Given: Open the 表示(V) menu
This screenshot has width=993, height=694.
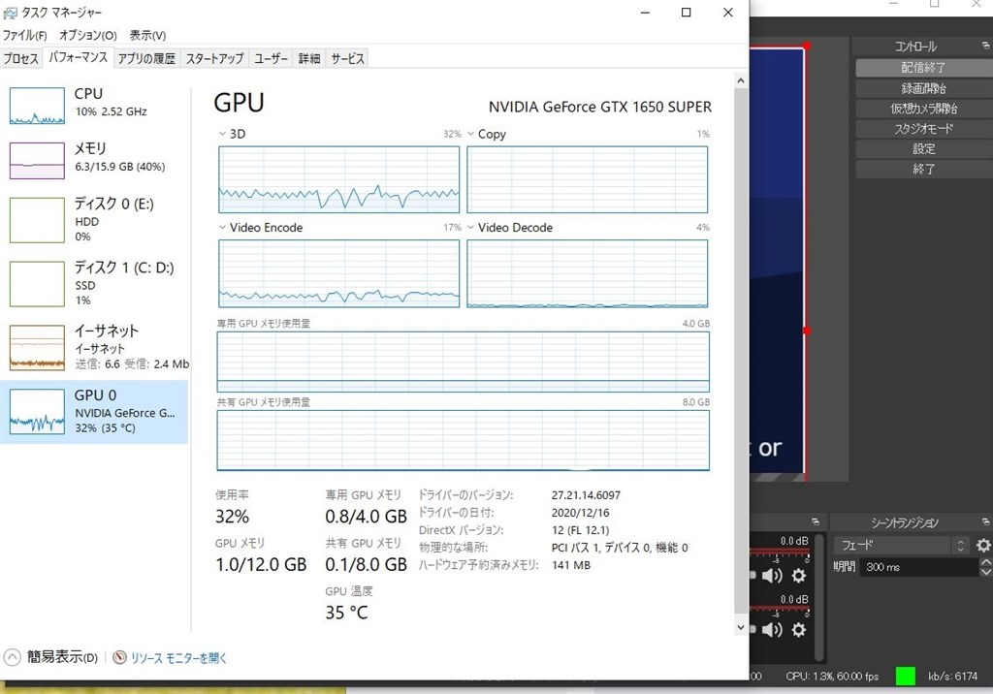Looking at the screenshot, I should pyautogui.click(x=147, y=36).
